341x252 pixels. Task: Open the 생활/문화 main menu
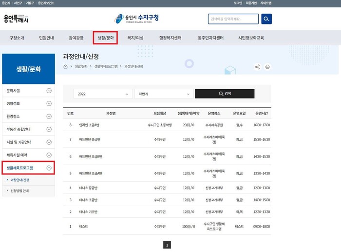(105, 38)
